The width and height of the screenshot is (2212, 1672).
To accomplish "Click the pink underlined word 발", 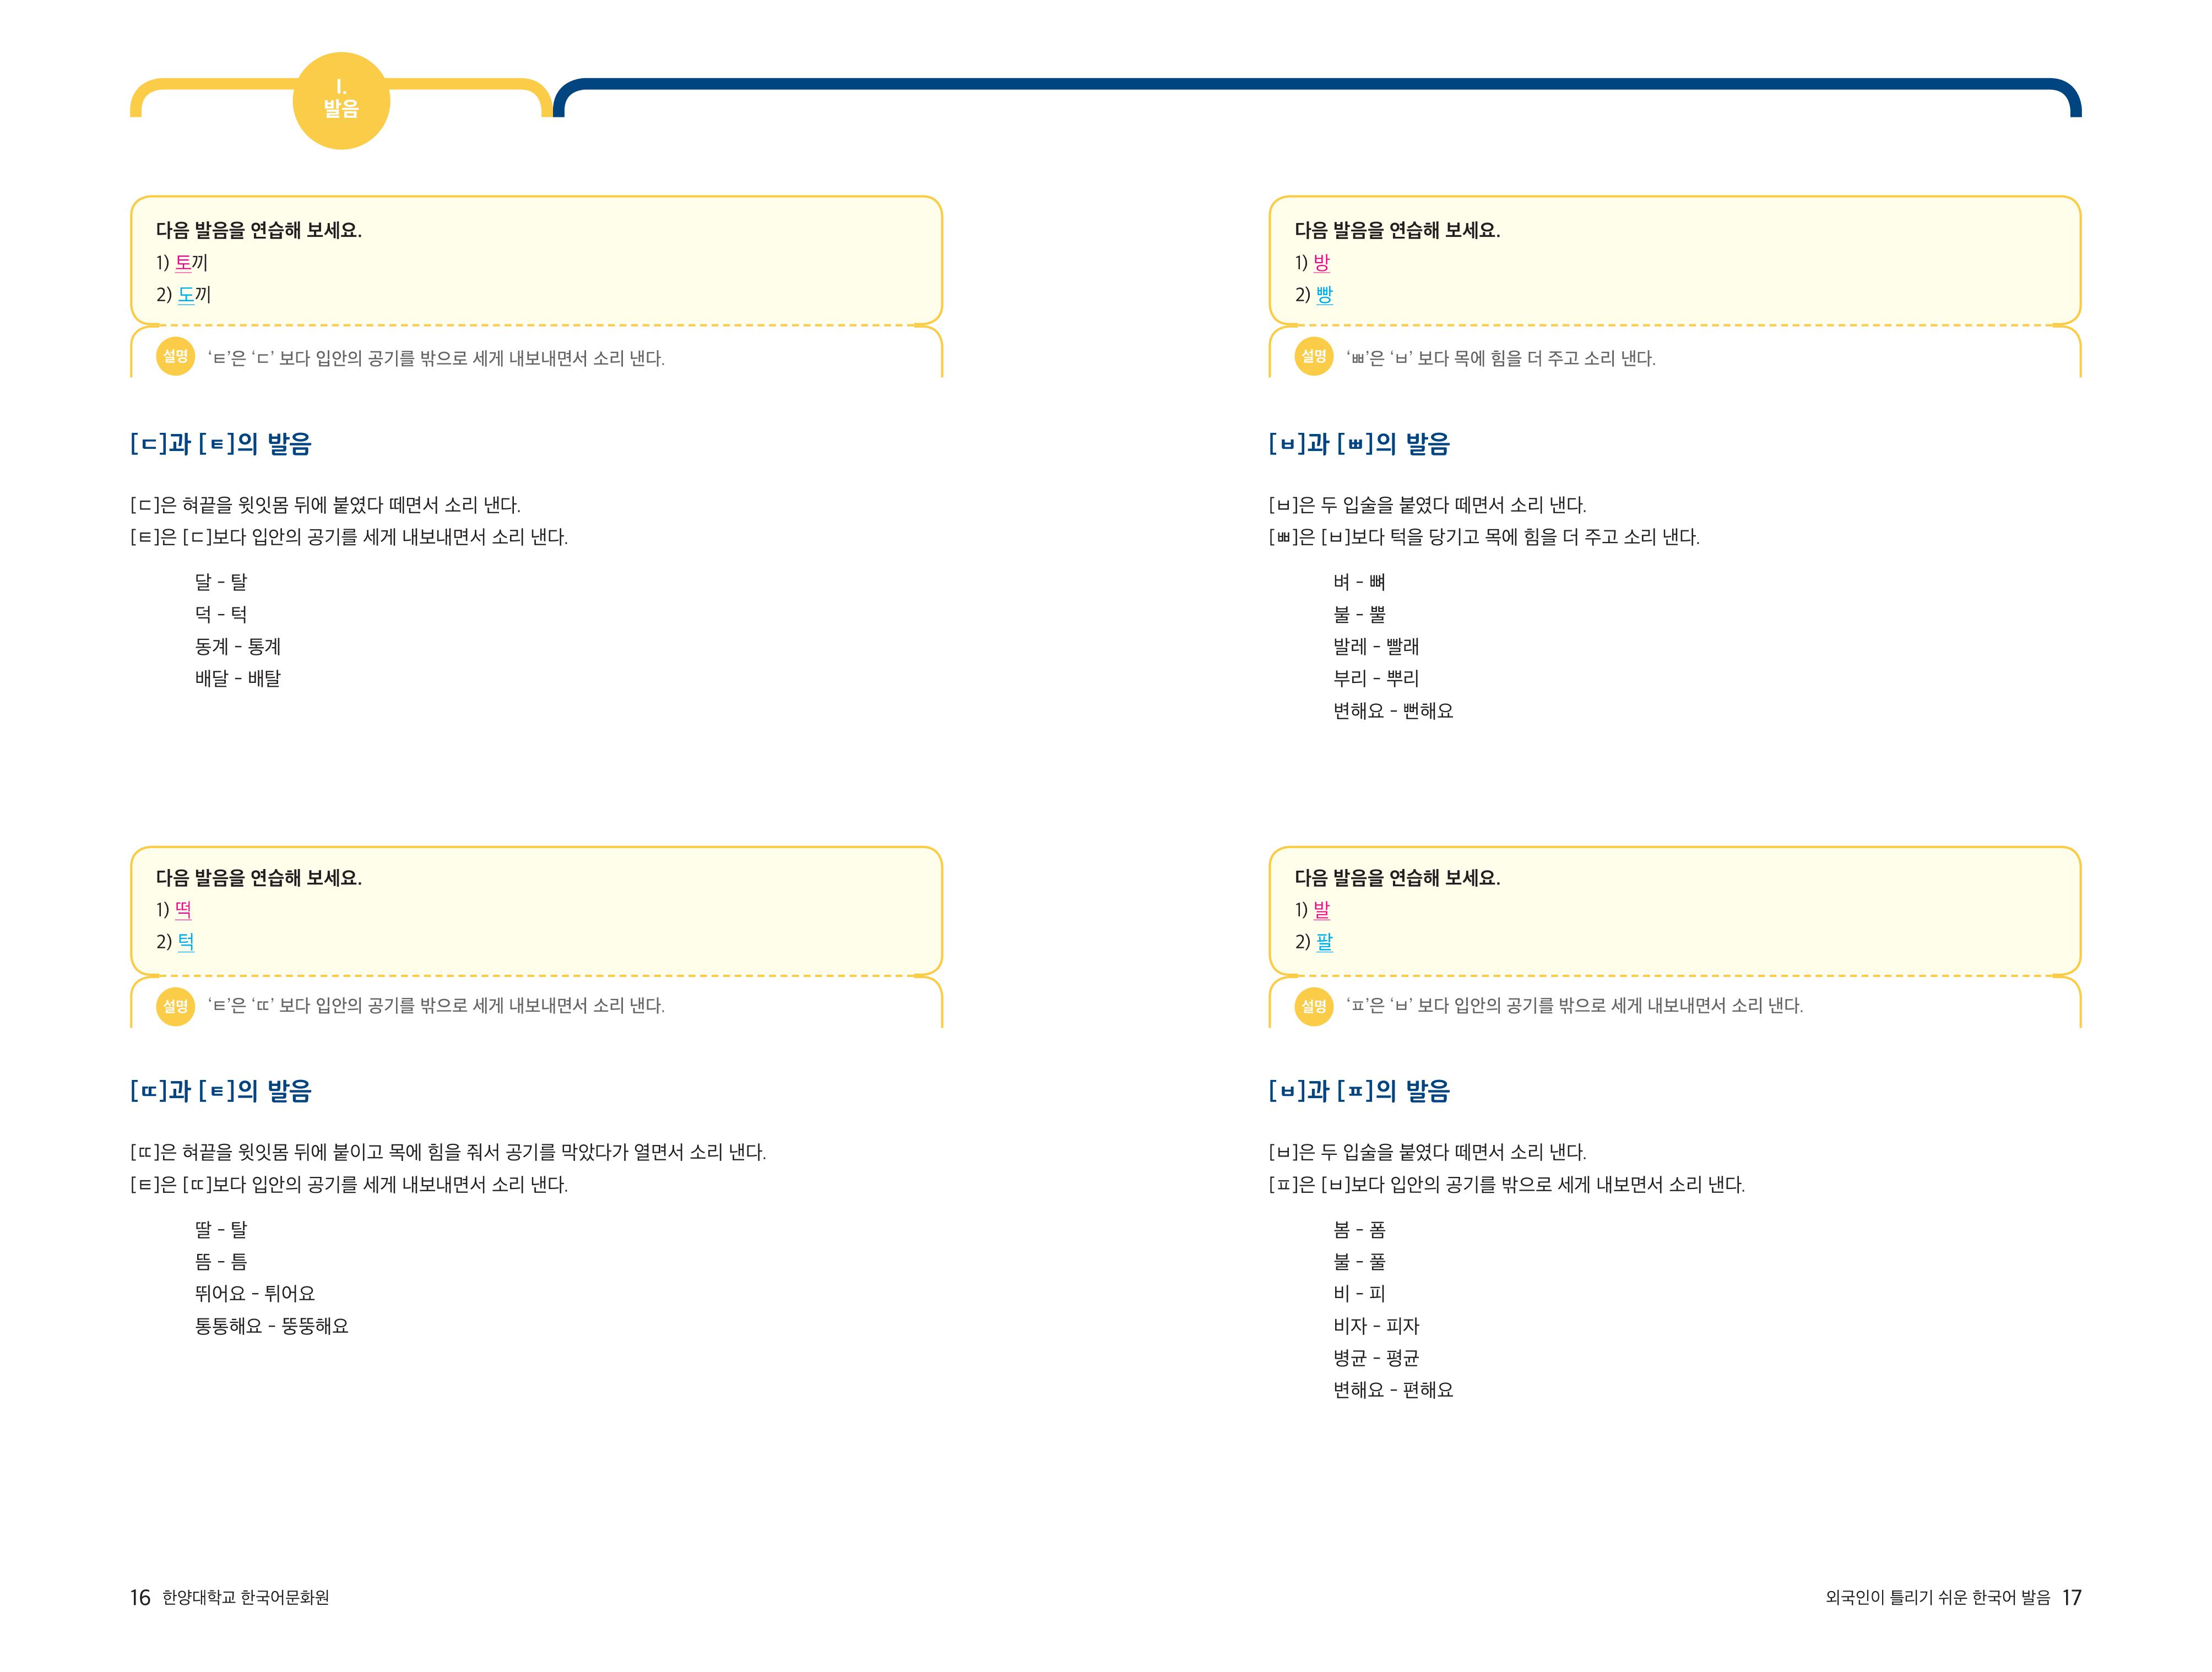I will click(1321, 910).
